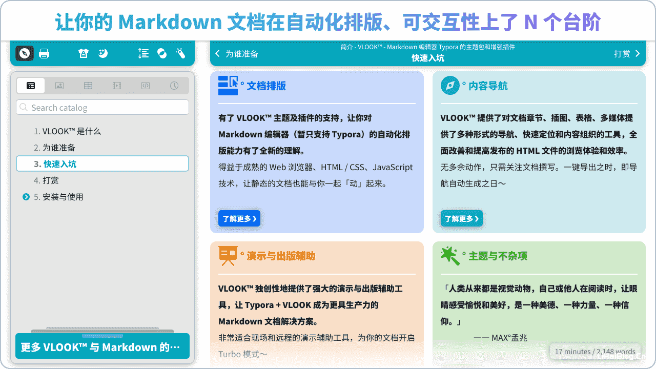Click the 更多 VLOOK™ 与 Markdown banner

[x=102, y=346]
